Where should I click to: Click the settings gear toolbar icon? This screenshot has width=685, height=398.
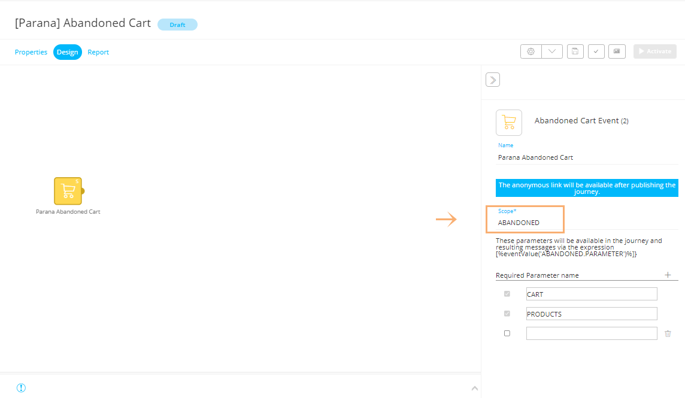click(531, 51)
